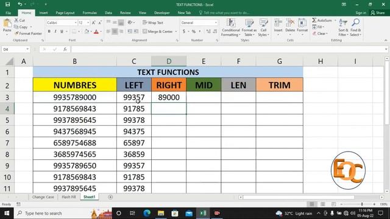The image size is (390, 219).
Task: Click row 4 header
Action: [x=7, y=109]
